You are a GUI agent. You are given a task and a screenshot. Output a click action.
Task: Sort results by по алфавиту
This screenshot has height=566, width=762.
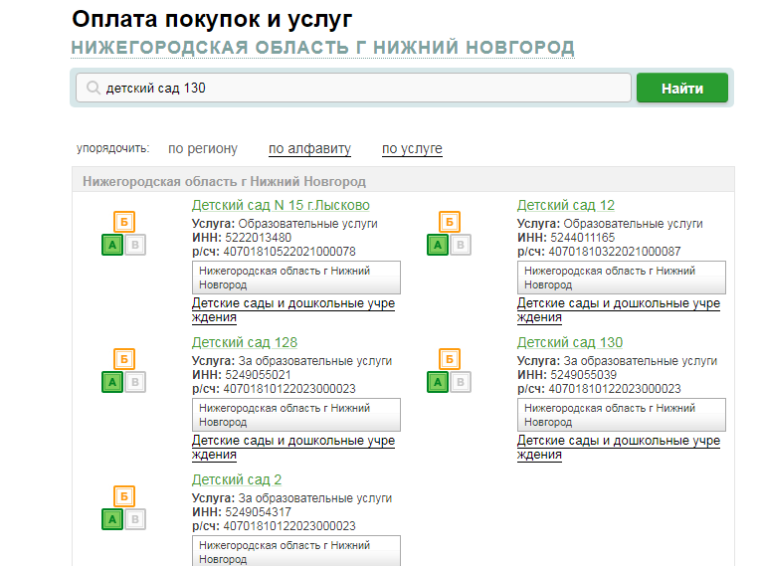click(309, 148)
